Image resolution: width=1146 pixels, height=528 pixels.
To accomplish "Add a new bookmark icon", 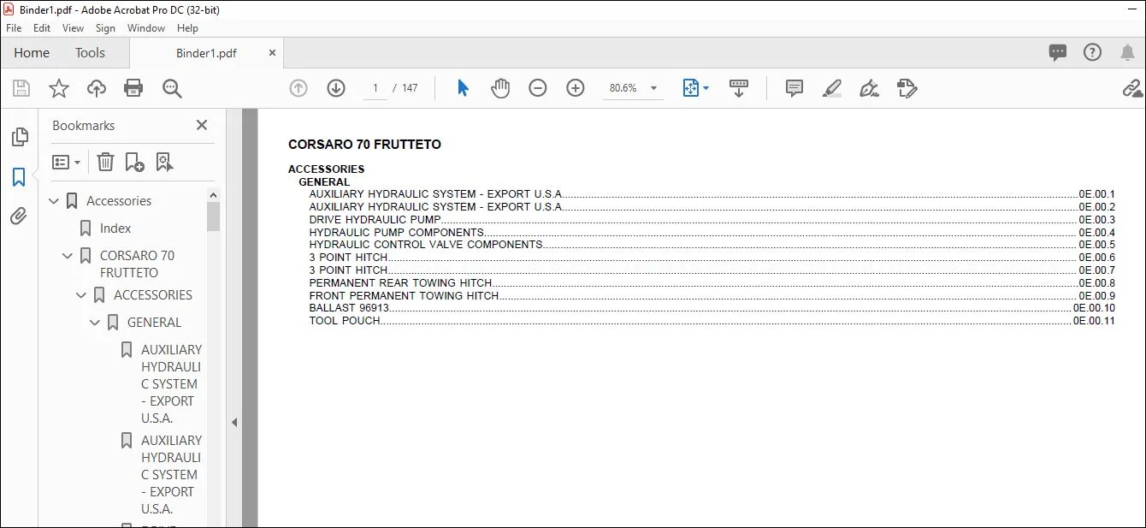I will point(134,162).
